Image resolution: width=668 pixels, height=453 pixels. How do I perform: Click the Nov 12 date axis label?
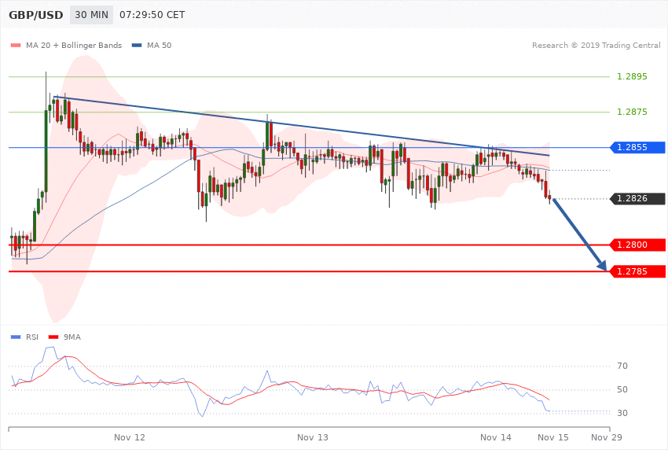coord(130,437)
